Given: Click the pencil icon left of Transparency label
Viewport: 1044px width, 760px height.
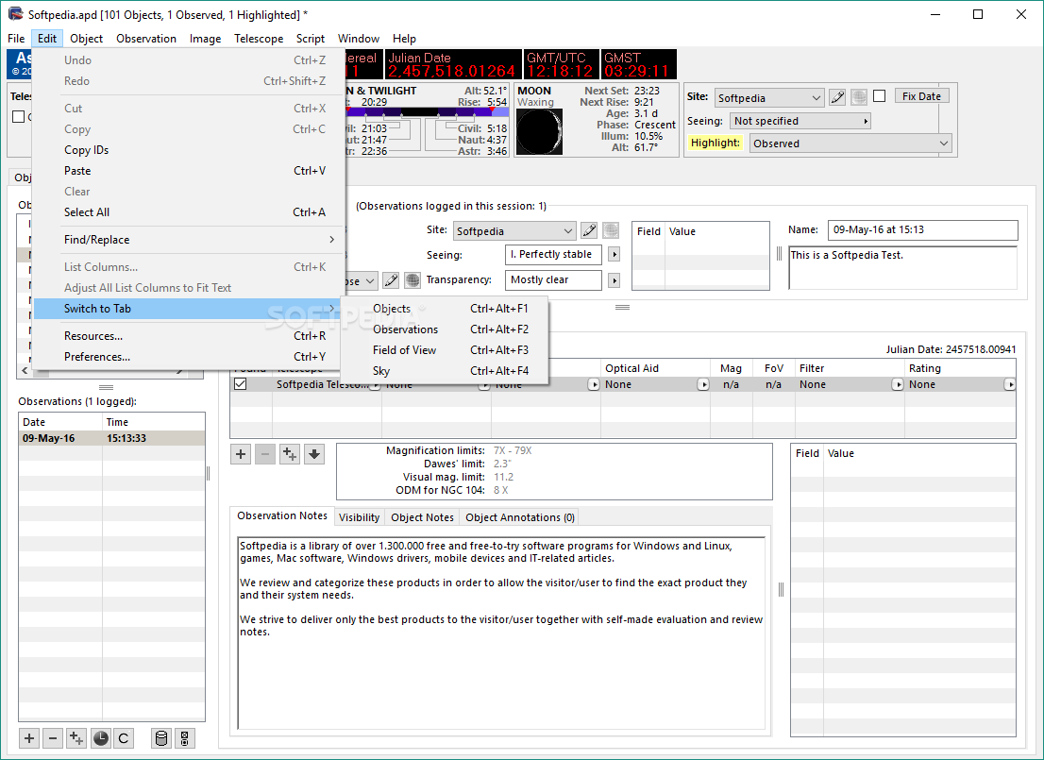Looking at the screenshot, I should (391, 280).
